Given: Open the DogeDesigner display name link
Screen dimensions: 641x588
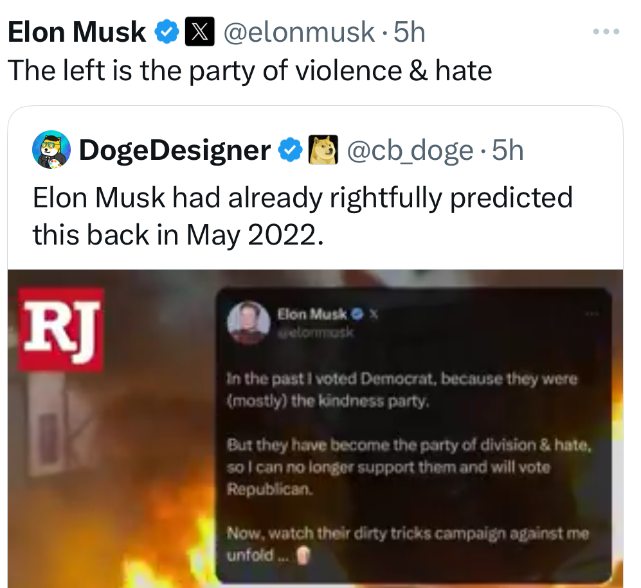Looking at the screenshot, I should coord(174,150).
